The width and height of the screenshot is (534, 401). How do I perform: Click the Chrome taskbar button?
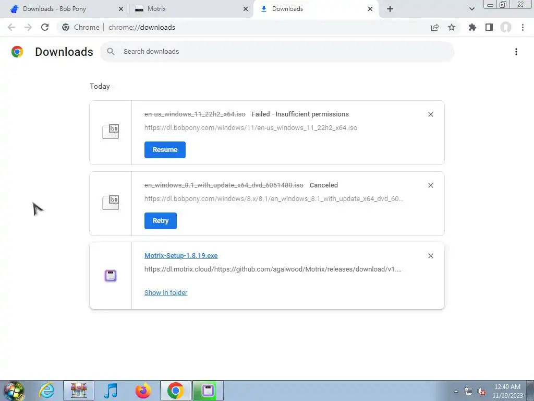coord(175,391)
